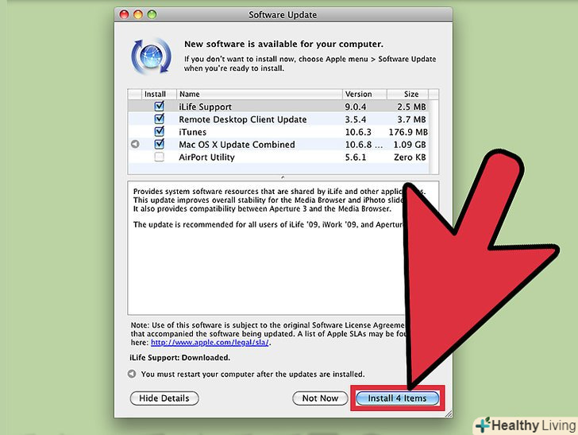Click restart icon beside the restart notice
578x435 pixels.
132,374
